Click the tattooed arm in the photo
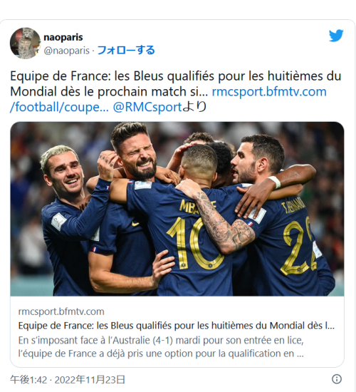This screenshot has width=356, height=392. pos(220,220)
